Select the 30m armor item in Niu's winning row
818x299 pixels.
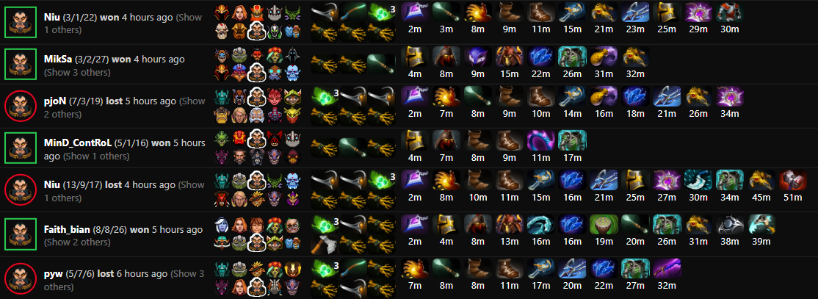coord(729,12)
